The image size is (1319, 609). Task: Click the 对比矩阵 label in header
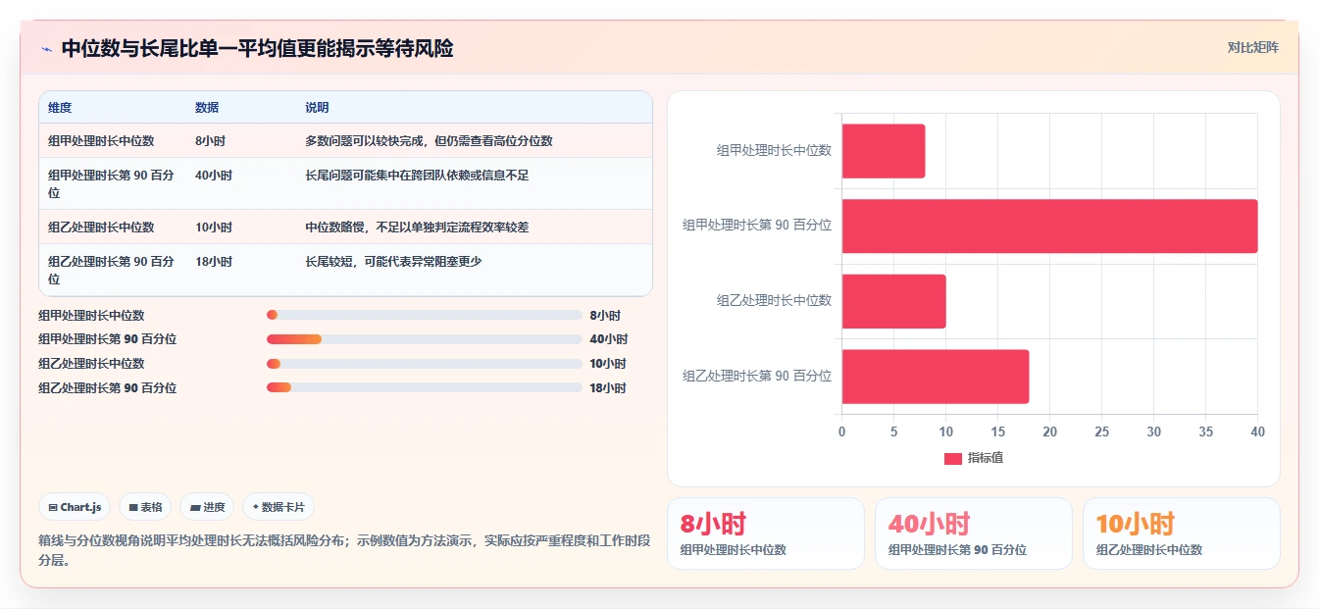(x=1252, y=47)
